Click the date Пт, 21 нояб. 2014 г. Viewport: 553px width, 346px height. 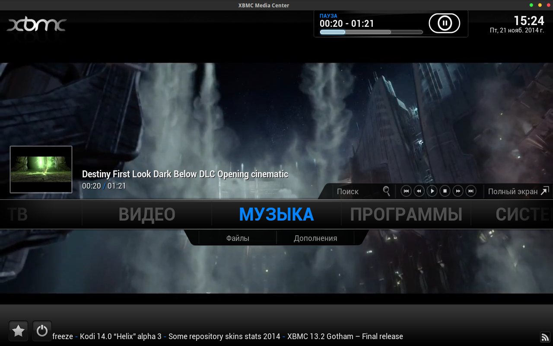[x=517, y=31]
